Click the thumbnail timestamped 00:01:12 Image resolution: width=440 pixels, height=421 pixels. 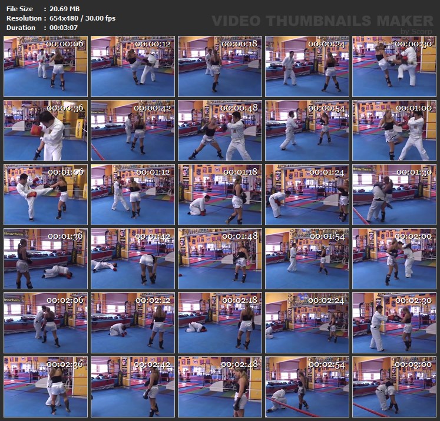coord(133,195)
